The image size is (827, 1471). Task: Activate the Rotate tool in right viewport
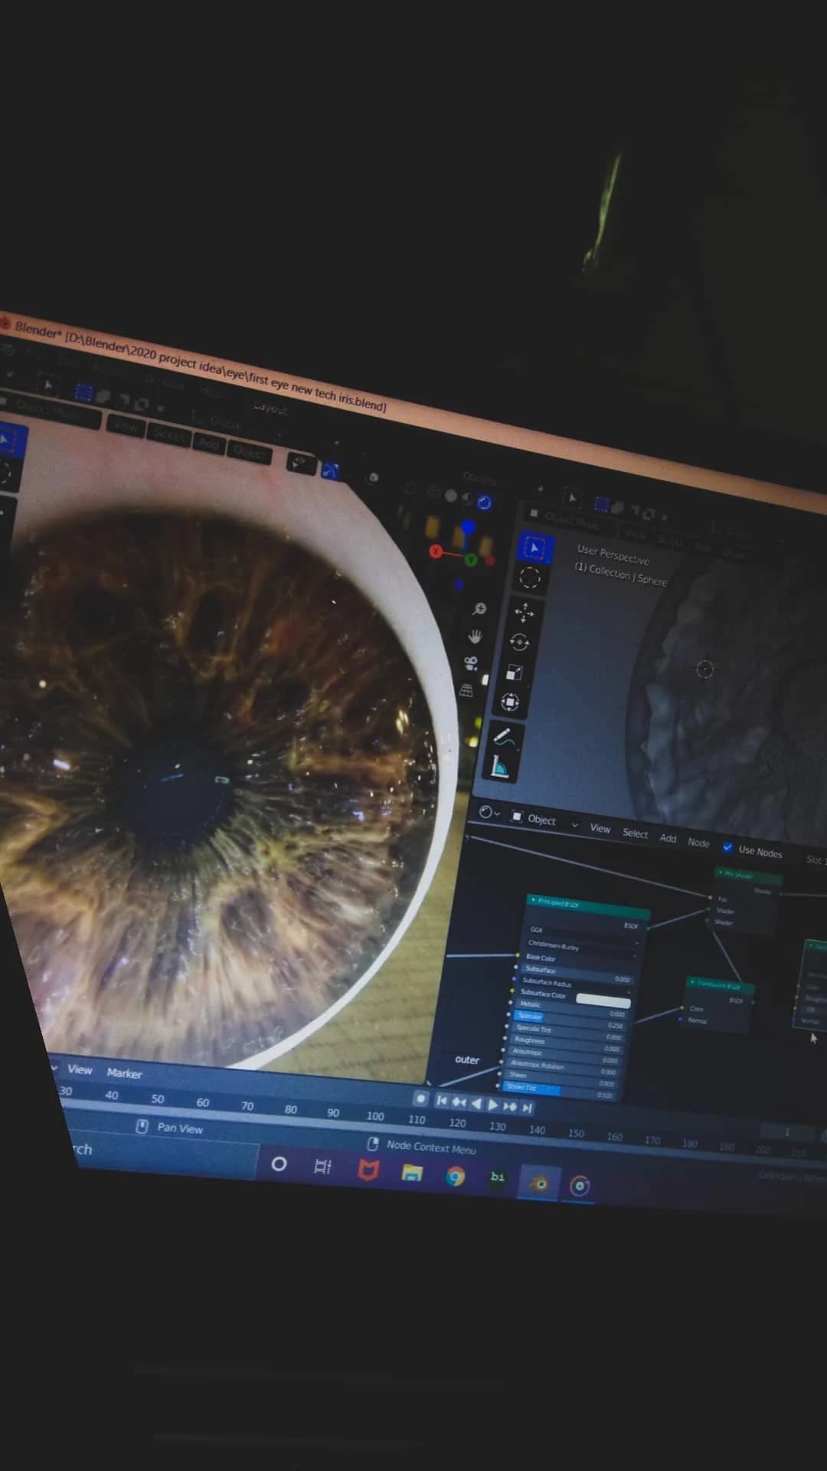pyautogui.click(x=519, y=643)
